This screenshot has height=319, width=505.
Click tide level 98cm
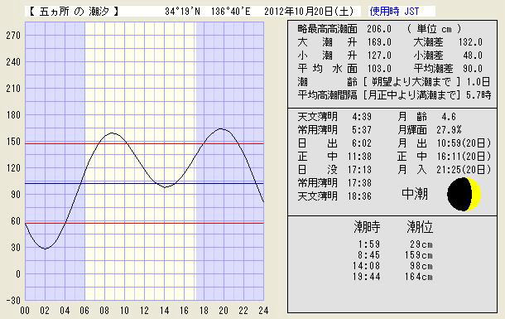click(x=421, y=266)
